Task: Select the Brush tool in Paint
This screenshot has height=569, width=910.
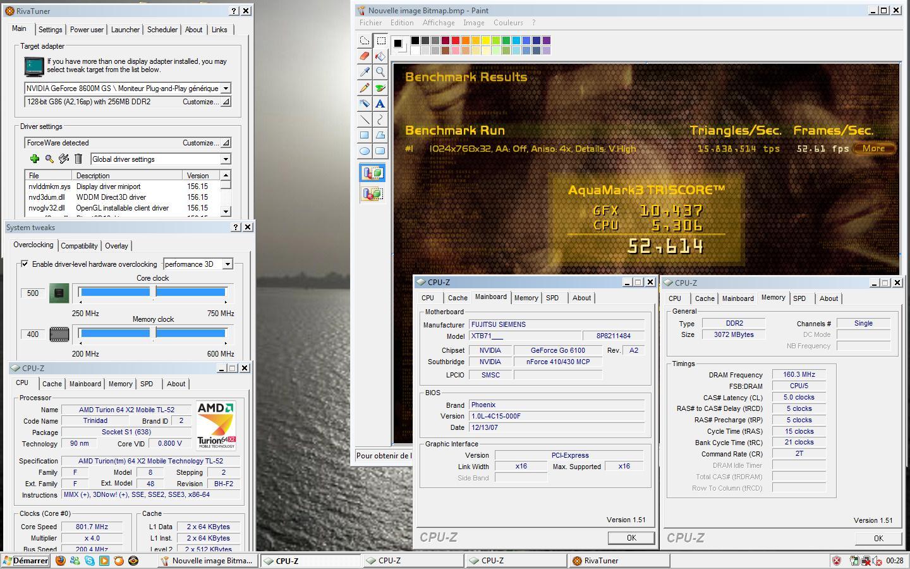Action: (380, 88)
